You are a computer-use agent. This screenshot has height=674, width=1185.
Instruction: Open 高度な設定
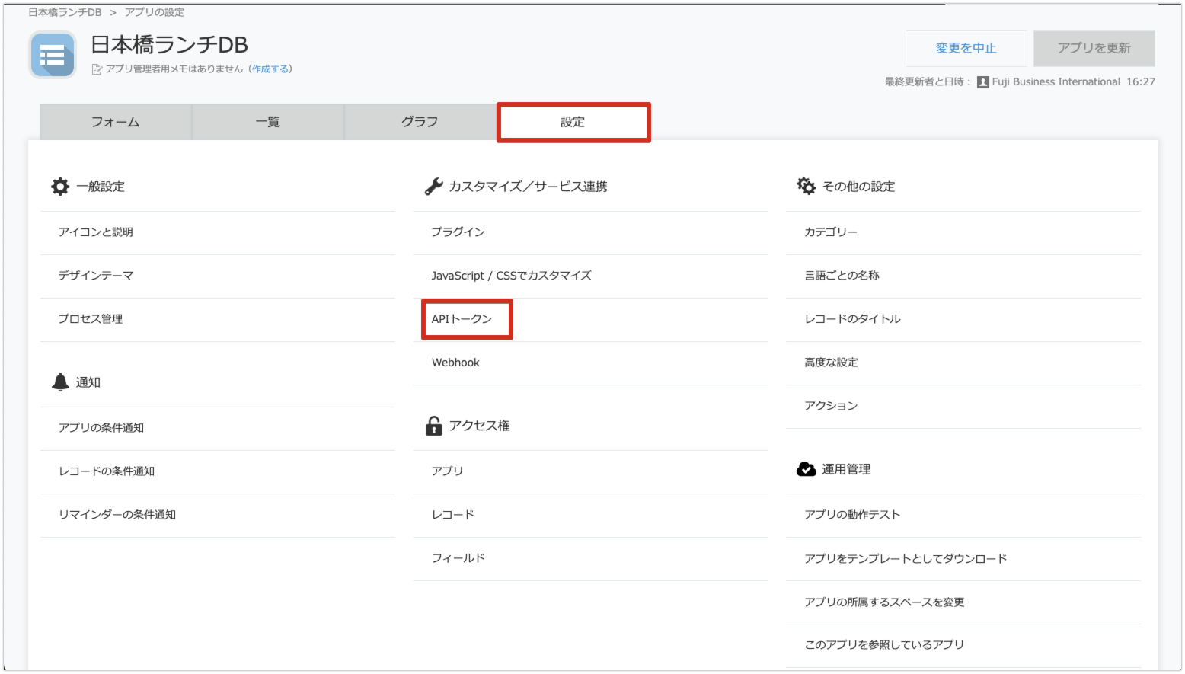tap(963, 363)
